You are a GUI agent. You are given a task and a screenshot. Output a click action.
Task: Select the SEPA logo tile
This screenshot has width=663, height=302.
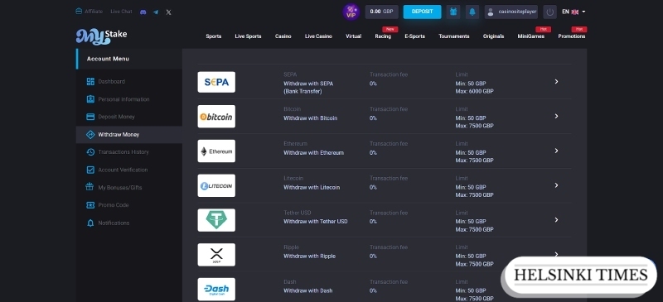click(x=216, y=82)
